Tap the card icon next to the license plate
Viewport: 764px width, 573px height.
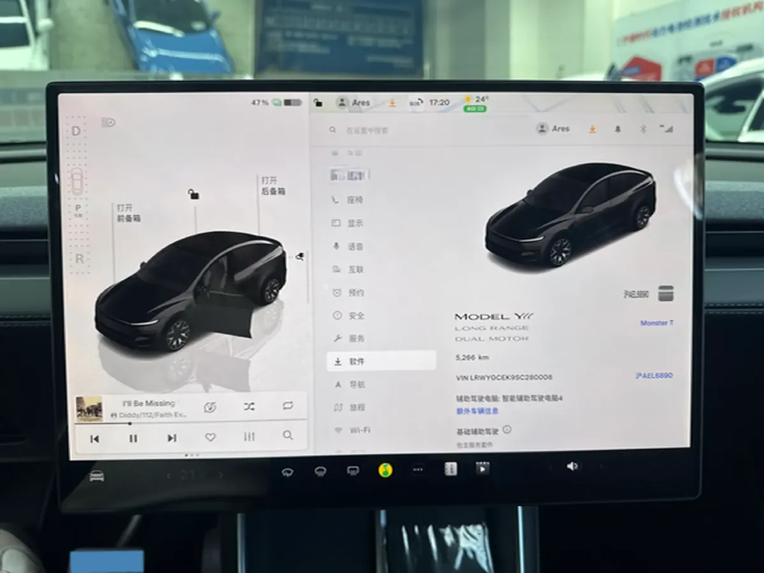pyautogui.click(x=666, y=294)
